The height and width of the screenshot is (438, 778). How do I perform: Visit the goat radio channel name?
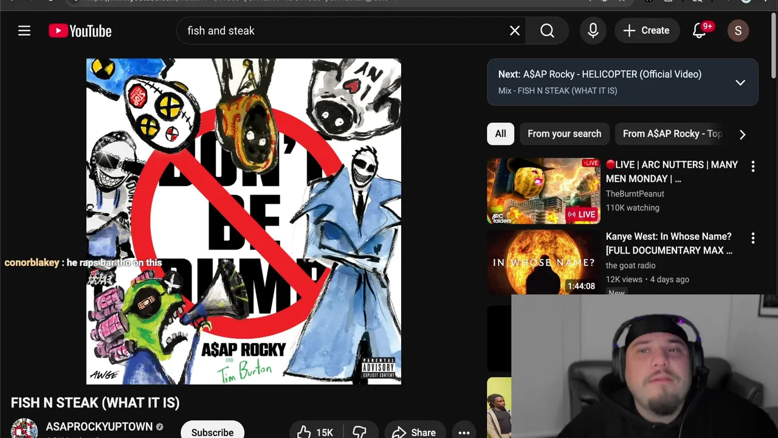pos(630,265)
